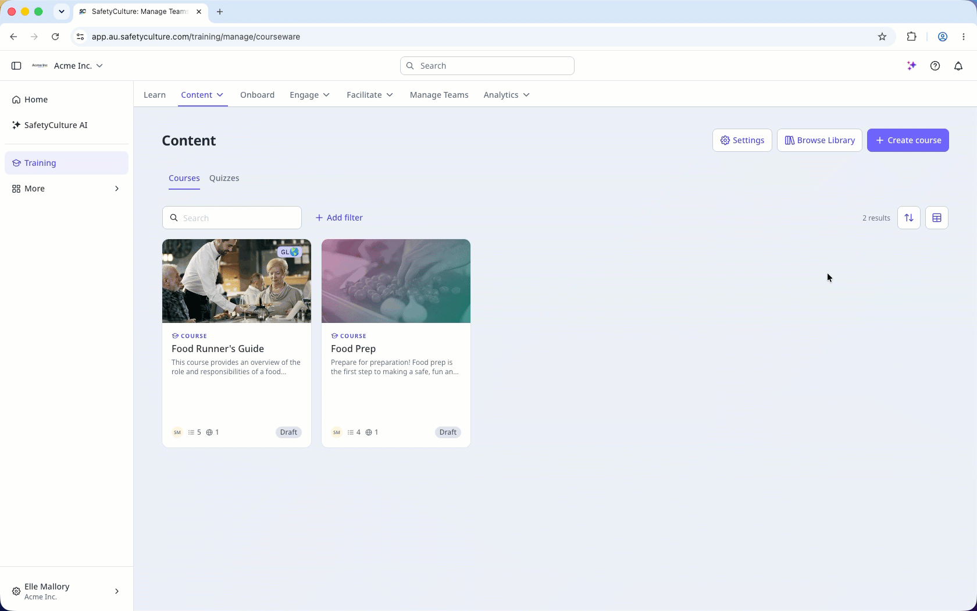This screenshot has width=977, height=611.
Task: Expand the Content menu dropdown
Action: click(x=220, y=95)
